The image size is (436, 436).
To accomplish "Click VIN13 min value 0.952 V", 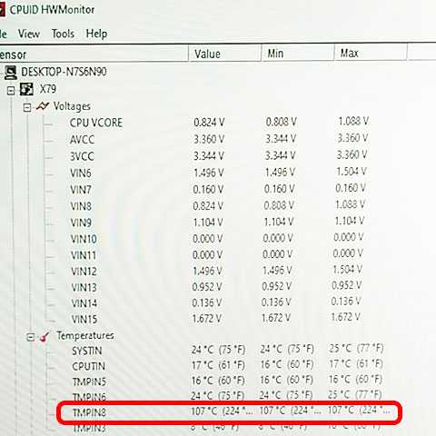I will point(276,286).
